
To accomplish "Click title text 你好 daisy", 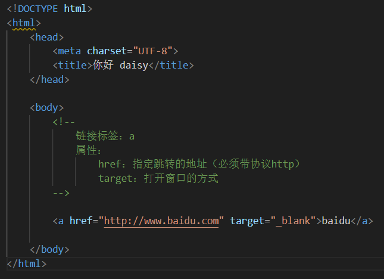I will point(120,65).
